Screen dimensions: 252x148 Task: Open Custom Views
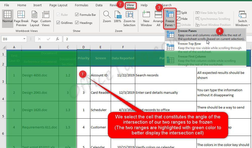pos(46,18)
